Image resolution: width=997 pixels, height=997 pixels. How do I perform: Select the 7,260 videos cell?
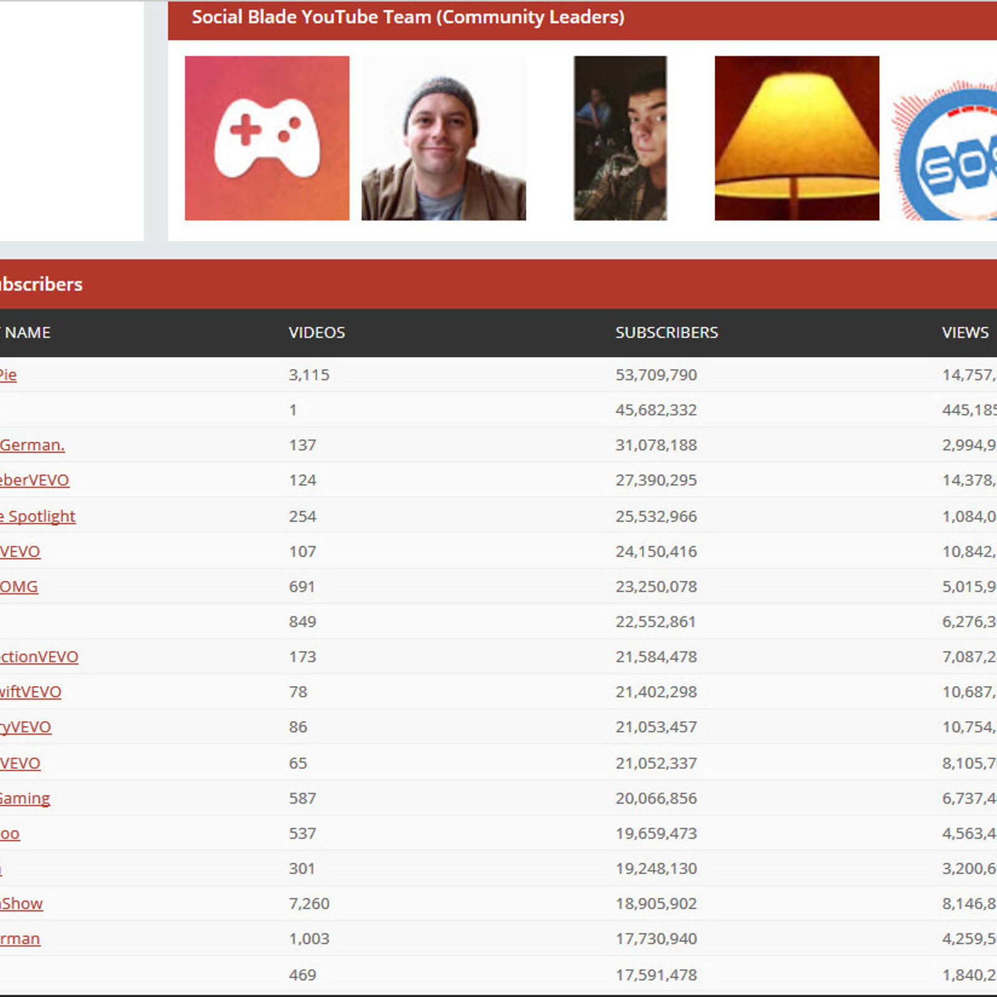tap(309, 903)
